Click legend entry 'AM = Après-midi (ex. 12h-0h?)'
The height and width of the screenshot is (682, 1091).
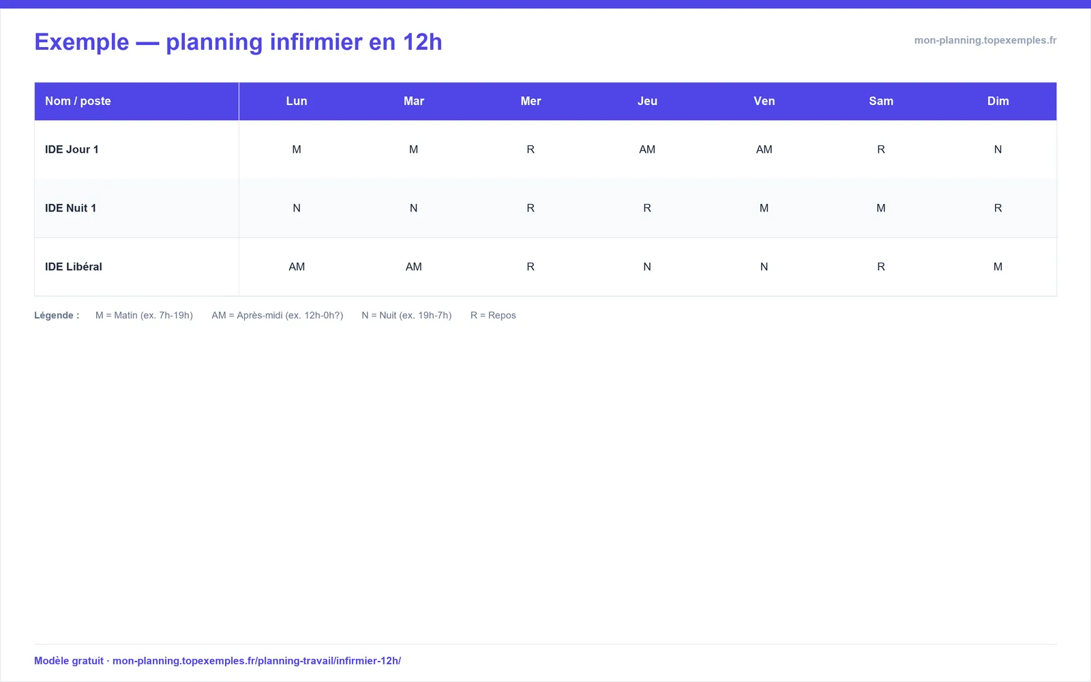pos(278,315)
